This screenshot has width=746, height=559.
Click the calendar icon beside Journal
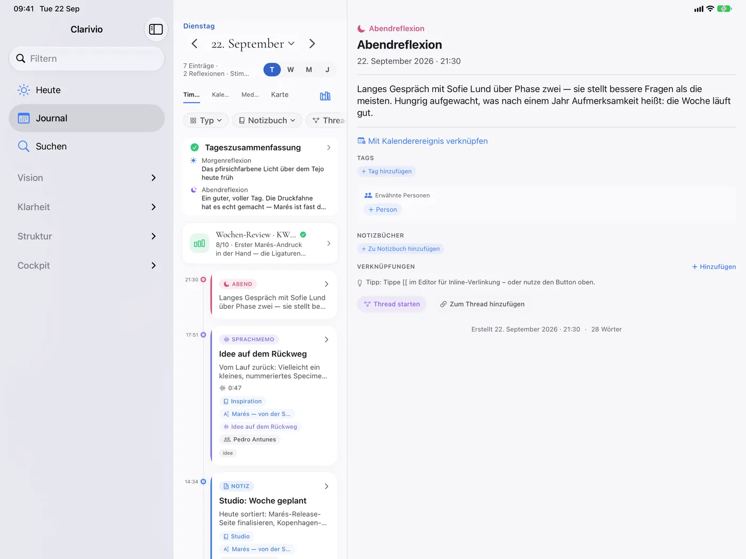(x=23, y=118)
